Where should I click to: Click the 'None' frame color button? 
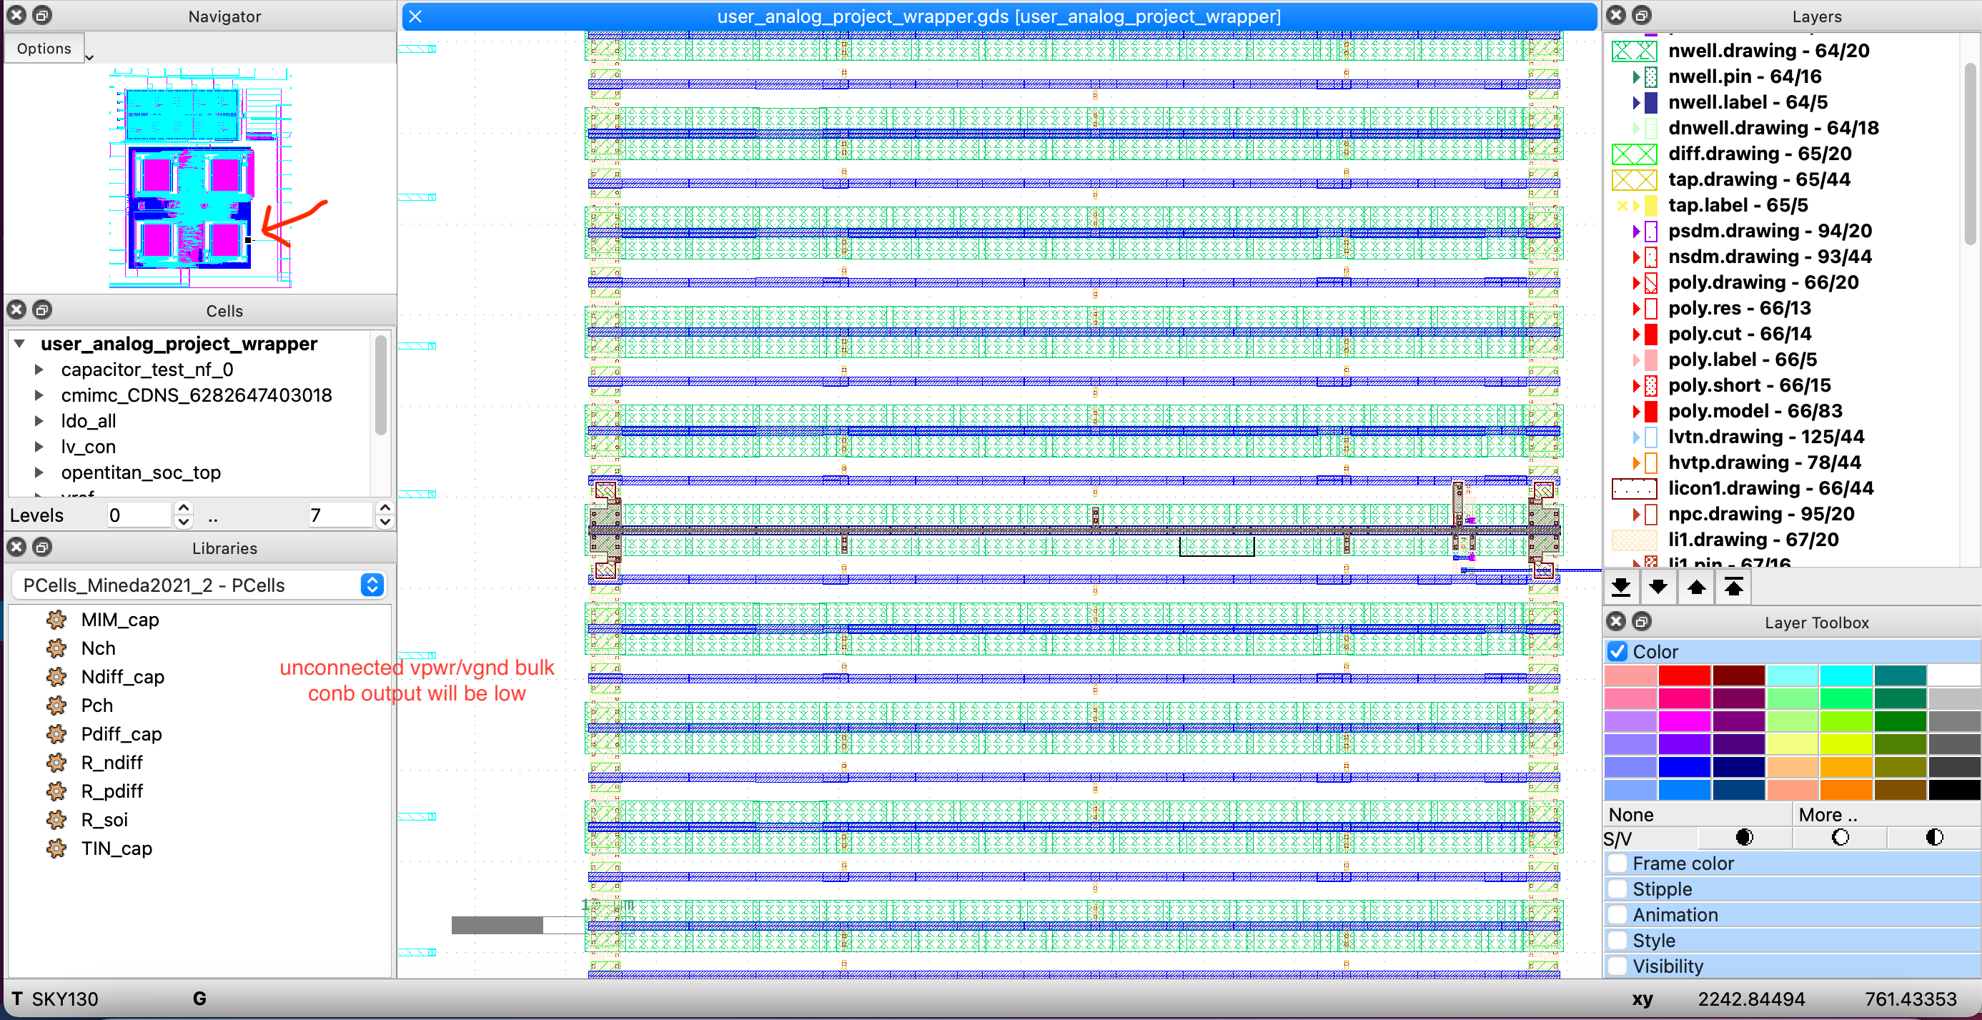pos(1631,814)
